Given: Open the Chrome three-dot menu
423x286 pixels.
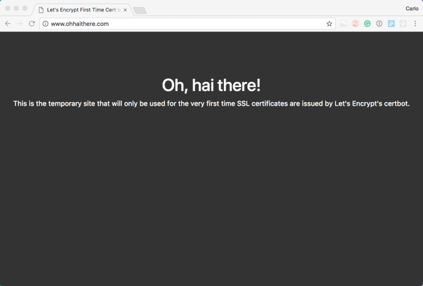Looking at the screenshot, I should coord(415,24).
